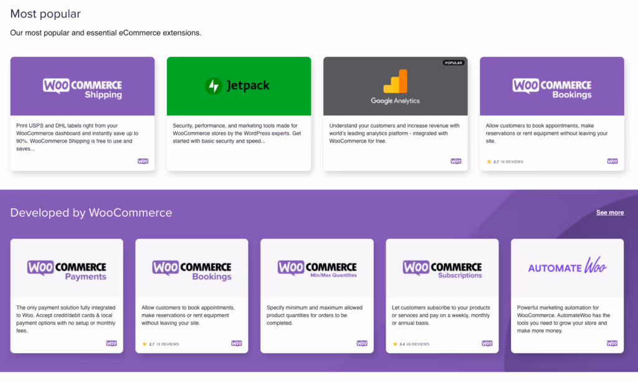Screen dimensions: 638x382
Task: Click the Jetpack logo icon
Action: pyautogui.click(x=215, y=85)
